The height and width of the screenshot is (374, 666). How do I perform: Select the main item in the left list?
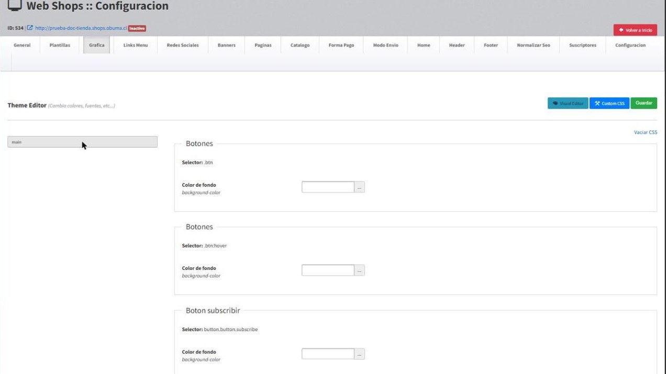point(82,142)
